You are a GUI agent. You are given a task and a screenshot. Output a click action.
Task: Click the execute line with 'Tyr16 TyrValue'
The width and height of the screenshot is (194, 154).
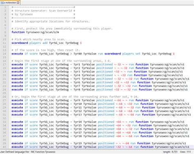100,129
